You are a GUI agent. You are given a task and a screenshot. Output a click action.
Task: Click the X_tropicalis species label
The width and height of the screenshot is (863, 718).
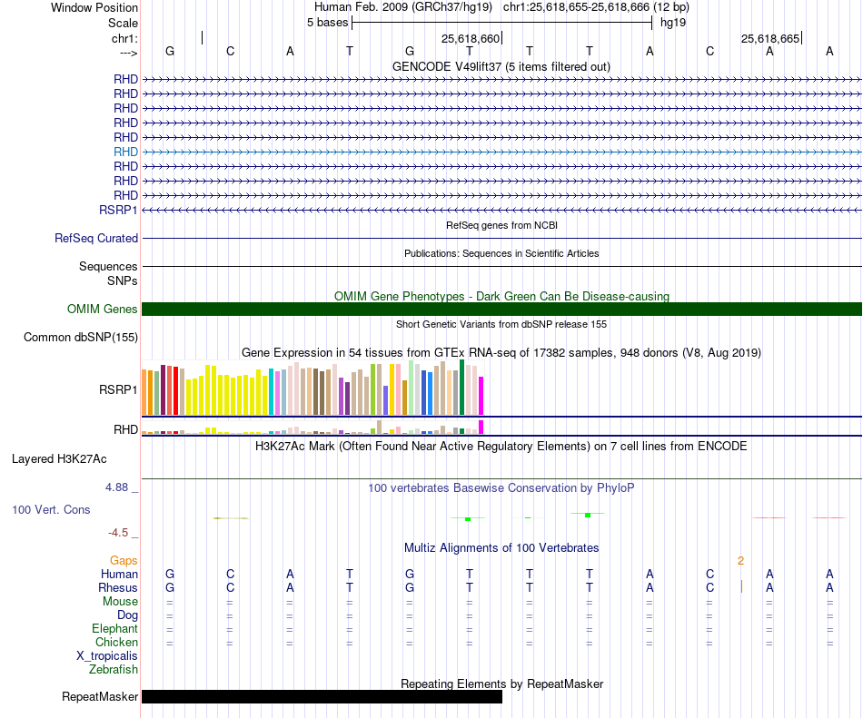point(107,656)
